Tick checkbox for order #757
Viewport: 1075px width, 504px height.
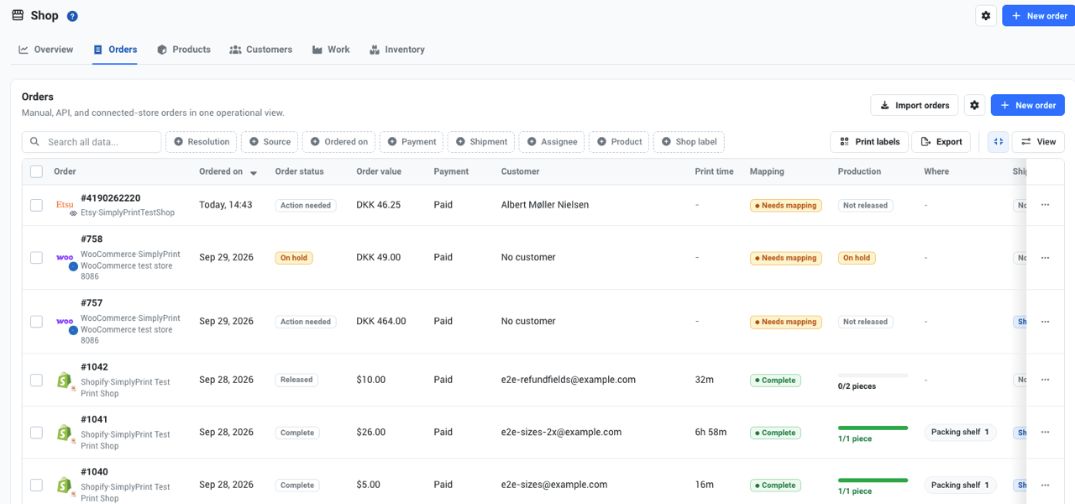(x=36, y=322)
